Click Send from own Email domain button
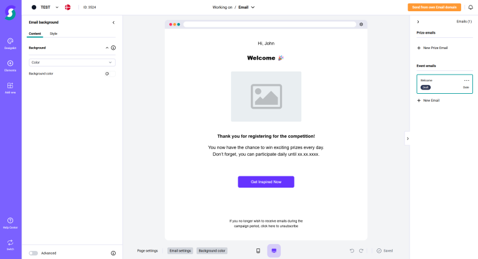The image size is (478, 259). coord(434,7)
